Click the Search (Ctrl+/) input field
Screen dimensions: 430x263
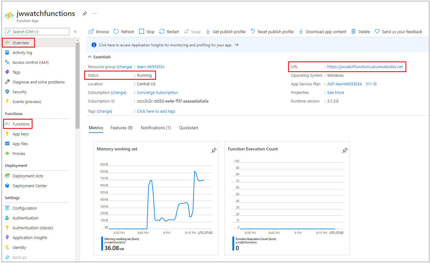point(37,32)
